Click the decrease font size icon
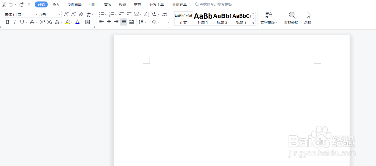The width and height of the screenshot is (376, 166). click(74, 14)
